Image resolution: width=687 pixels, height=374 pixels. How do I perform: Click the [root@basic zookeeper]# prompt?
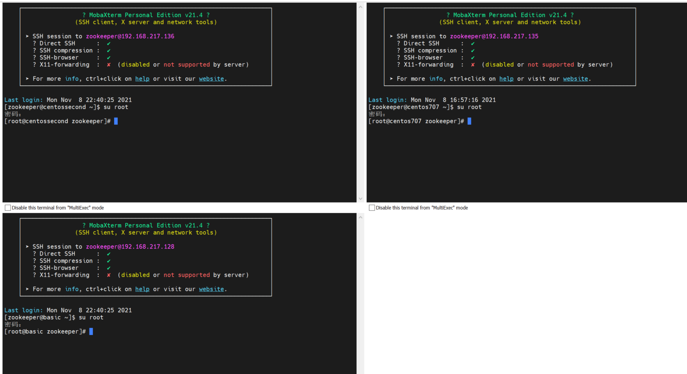[45, 332]
